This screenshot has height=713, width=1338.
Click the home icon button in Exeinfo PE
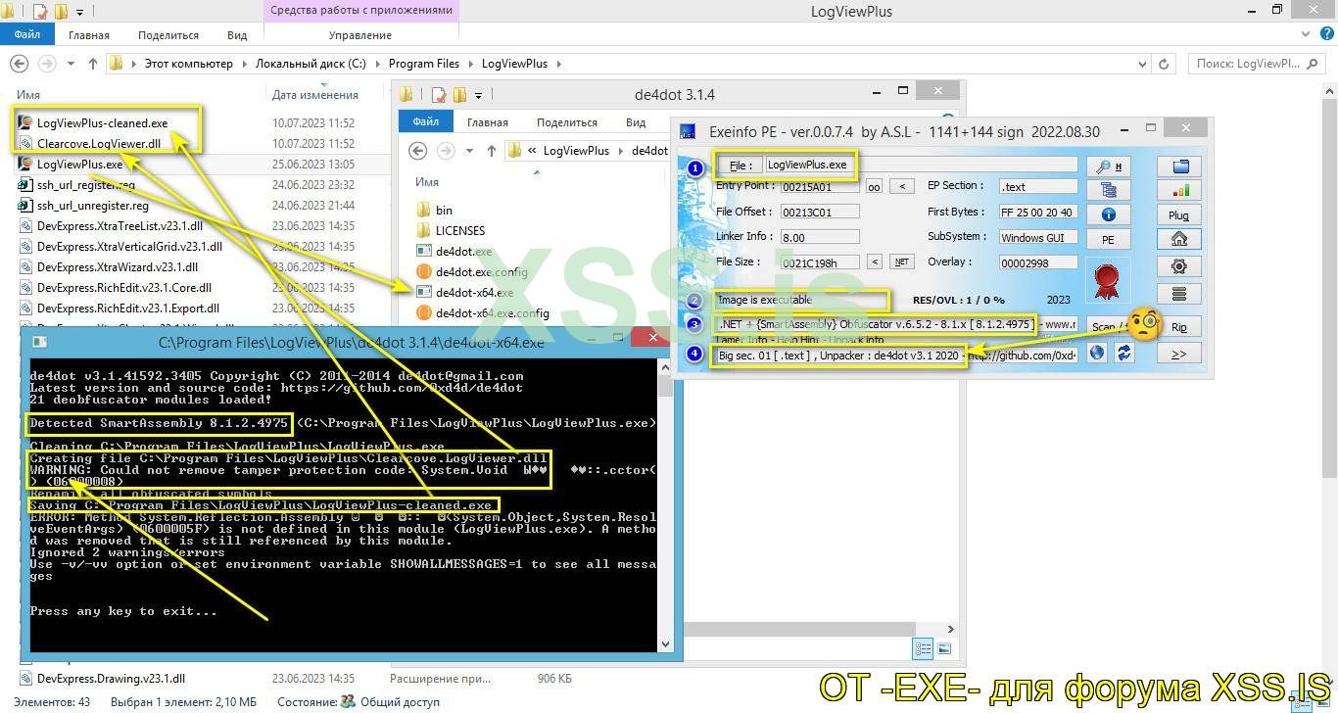pos(1179,239)
